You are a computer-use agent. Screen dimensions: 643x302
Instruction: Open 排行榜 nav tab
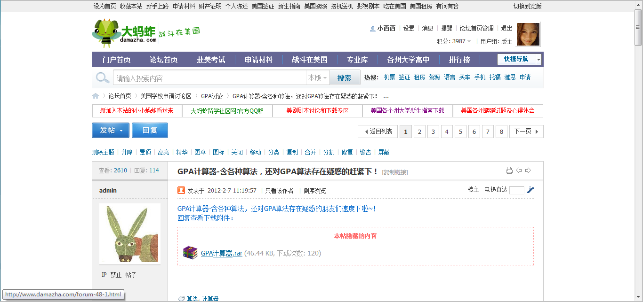point(459,60)
